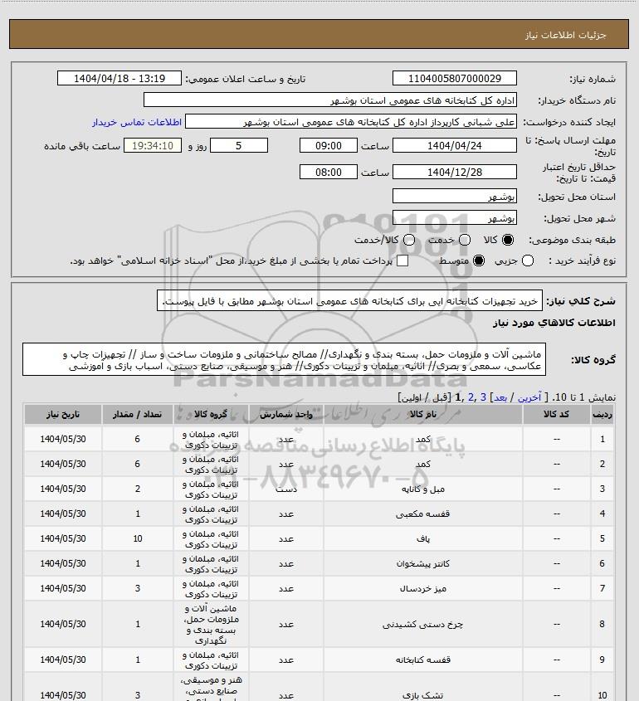Click the announcement date field 1404/04/18 - 13:19

(120, 78)
